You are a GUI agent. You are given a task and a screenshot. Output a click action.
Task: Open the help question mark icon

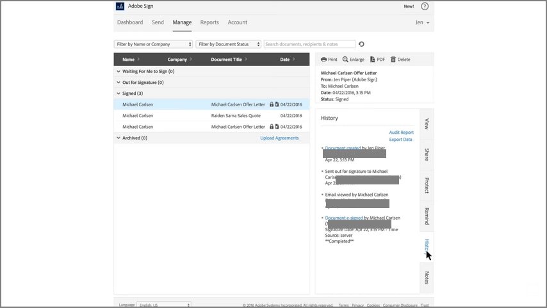point(425,6)
